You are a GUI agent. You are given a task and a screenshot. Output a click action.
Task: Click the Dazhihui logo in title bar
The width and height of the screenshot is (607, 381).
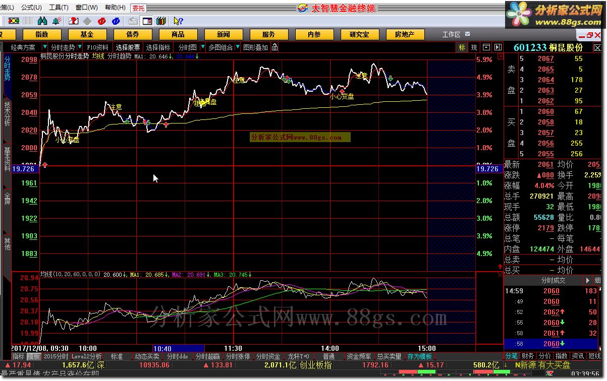pos(303,8)
